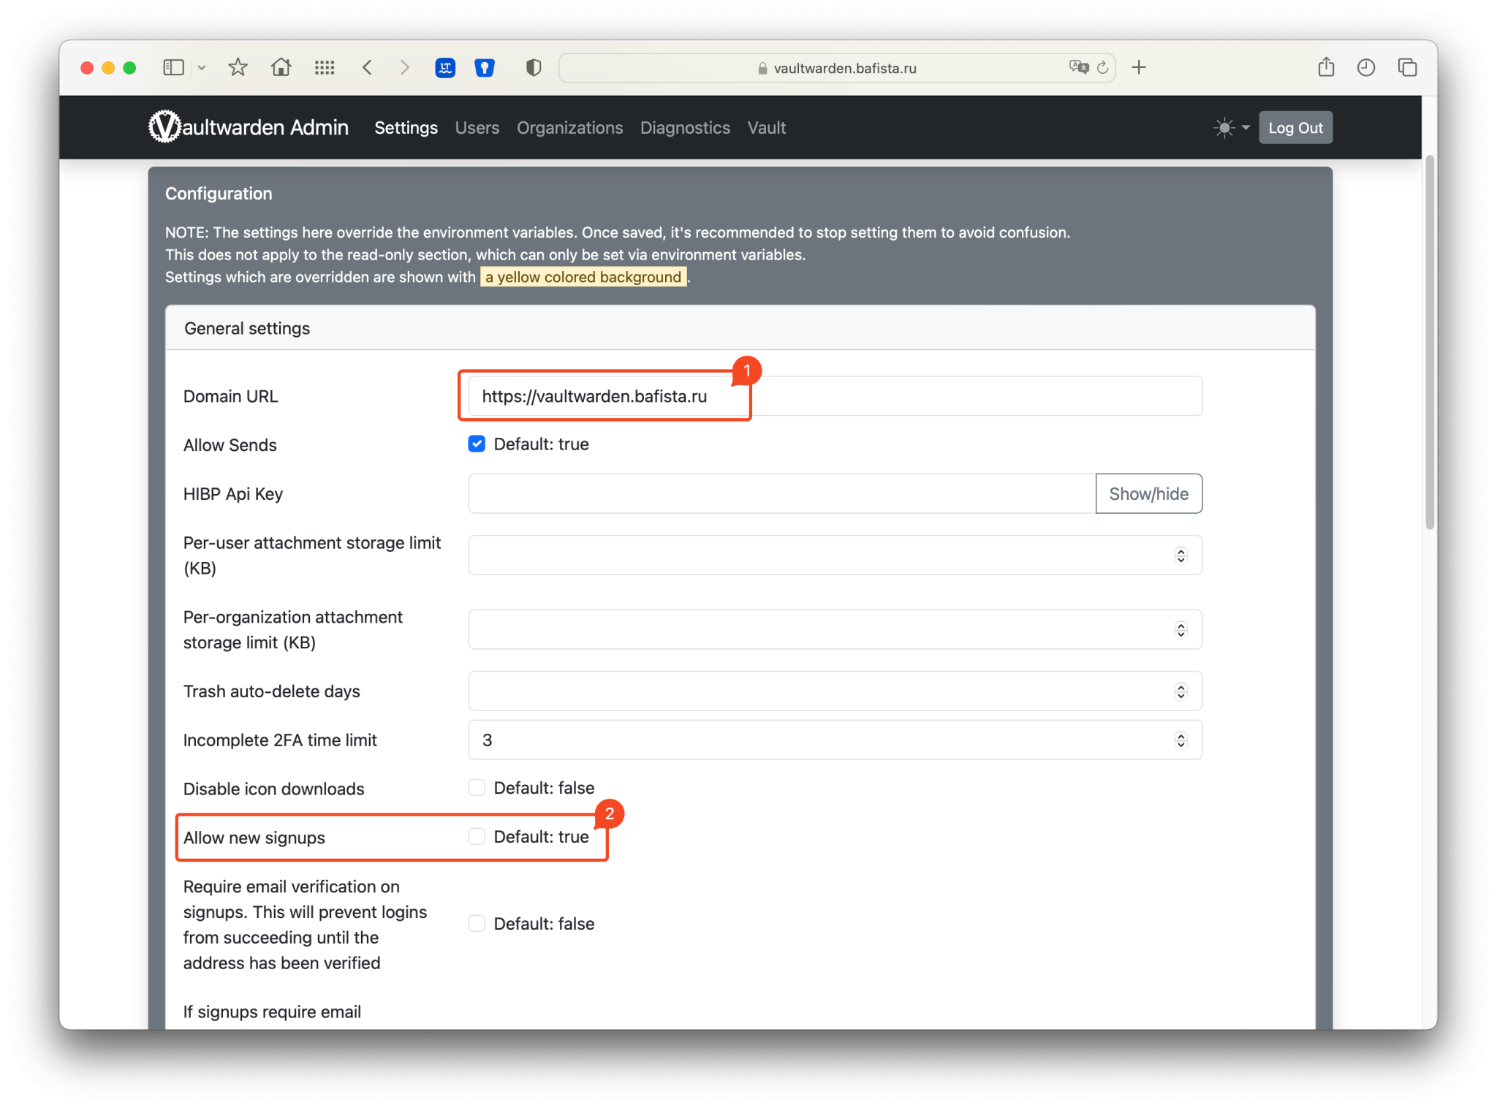Click the Vaultwarden Admin logo
1497x1108 pixels.
point(249,127)
